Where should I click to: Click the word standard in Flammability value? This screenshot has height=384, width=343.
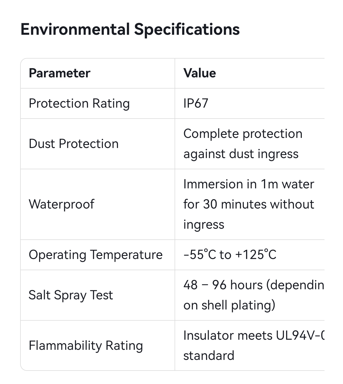point(209,356)
